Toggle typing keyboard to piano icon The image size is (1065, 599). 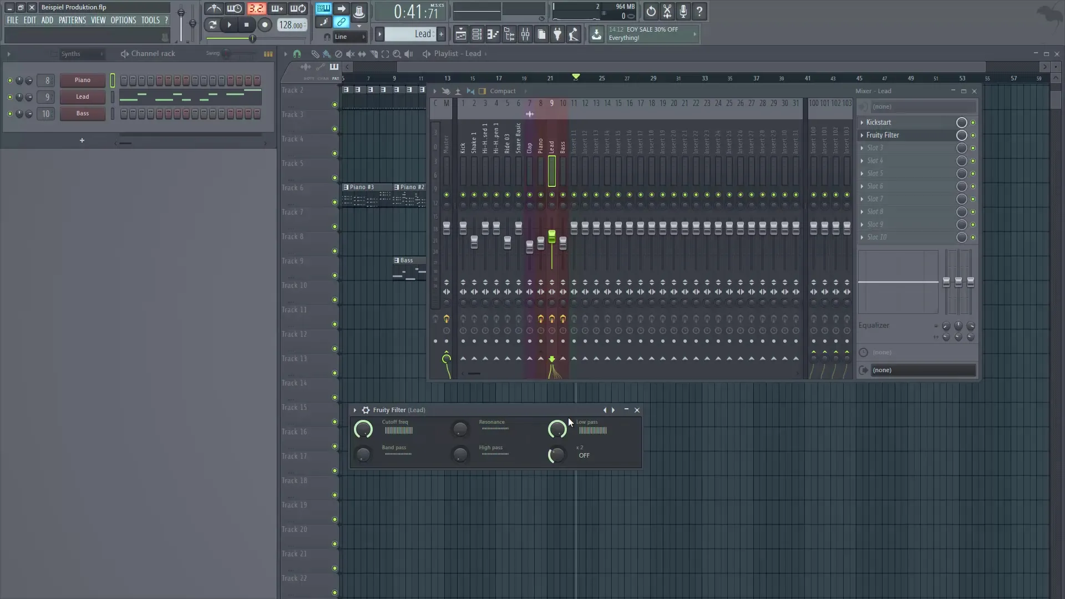323,9
